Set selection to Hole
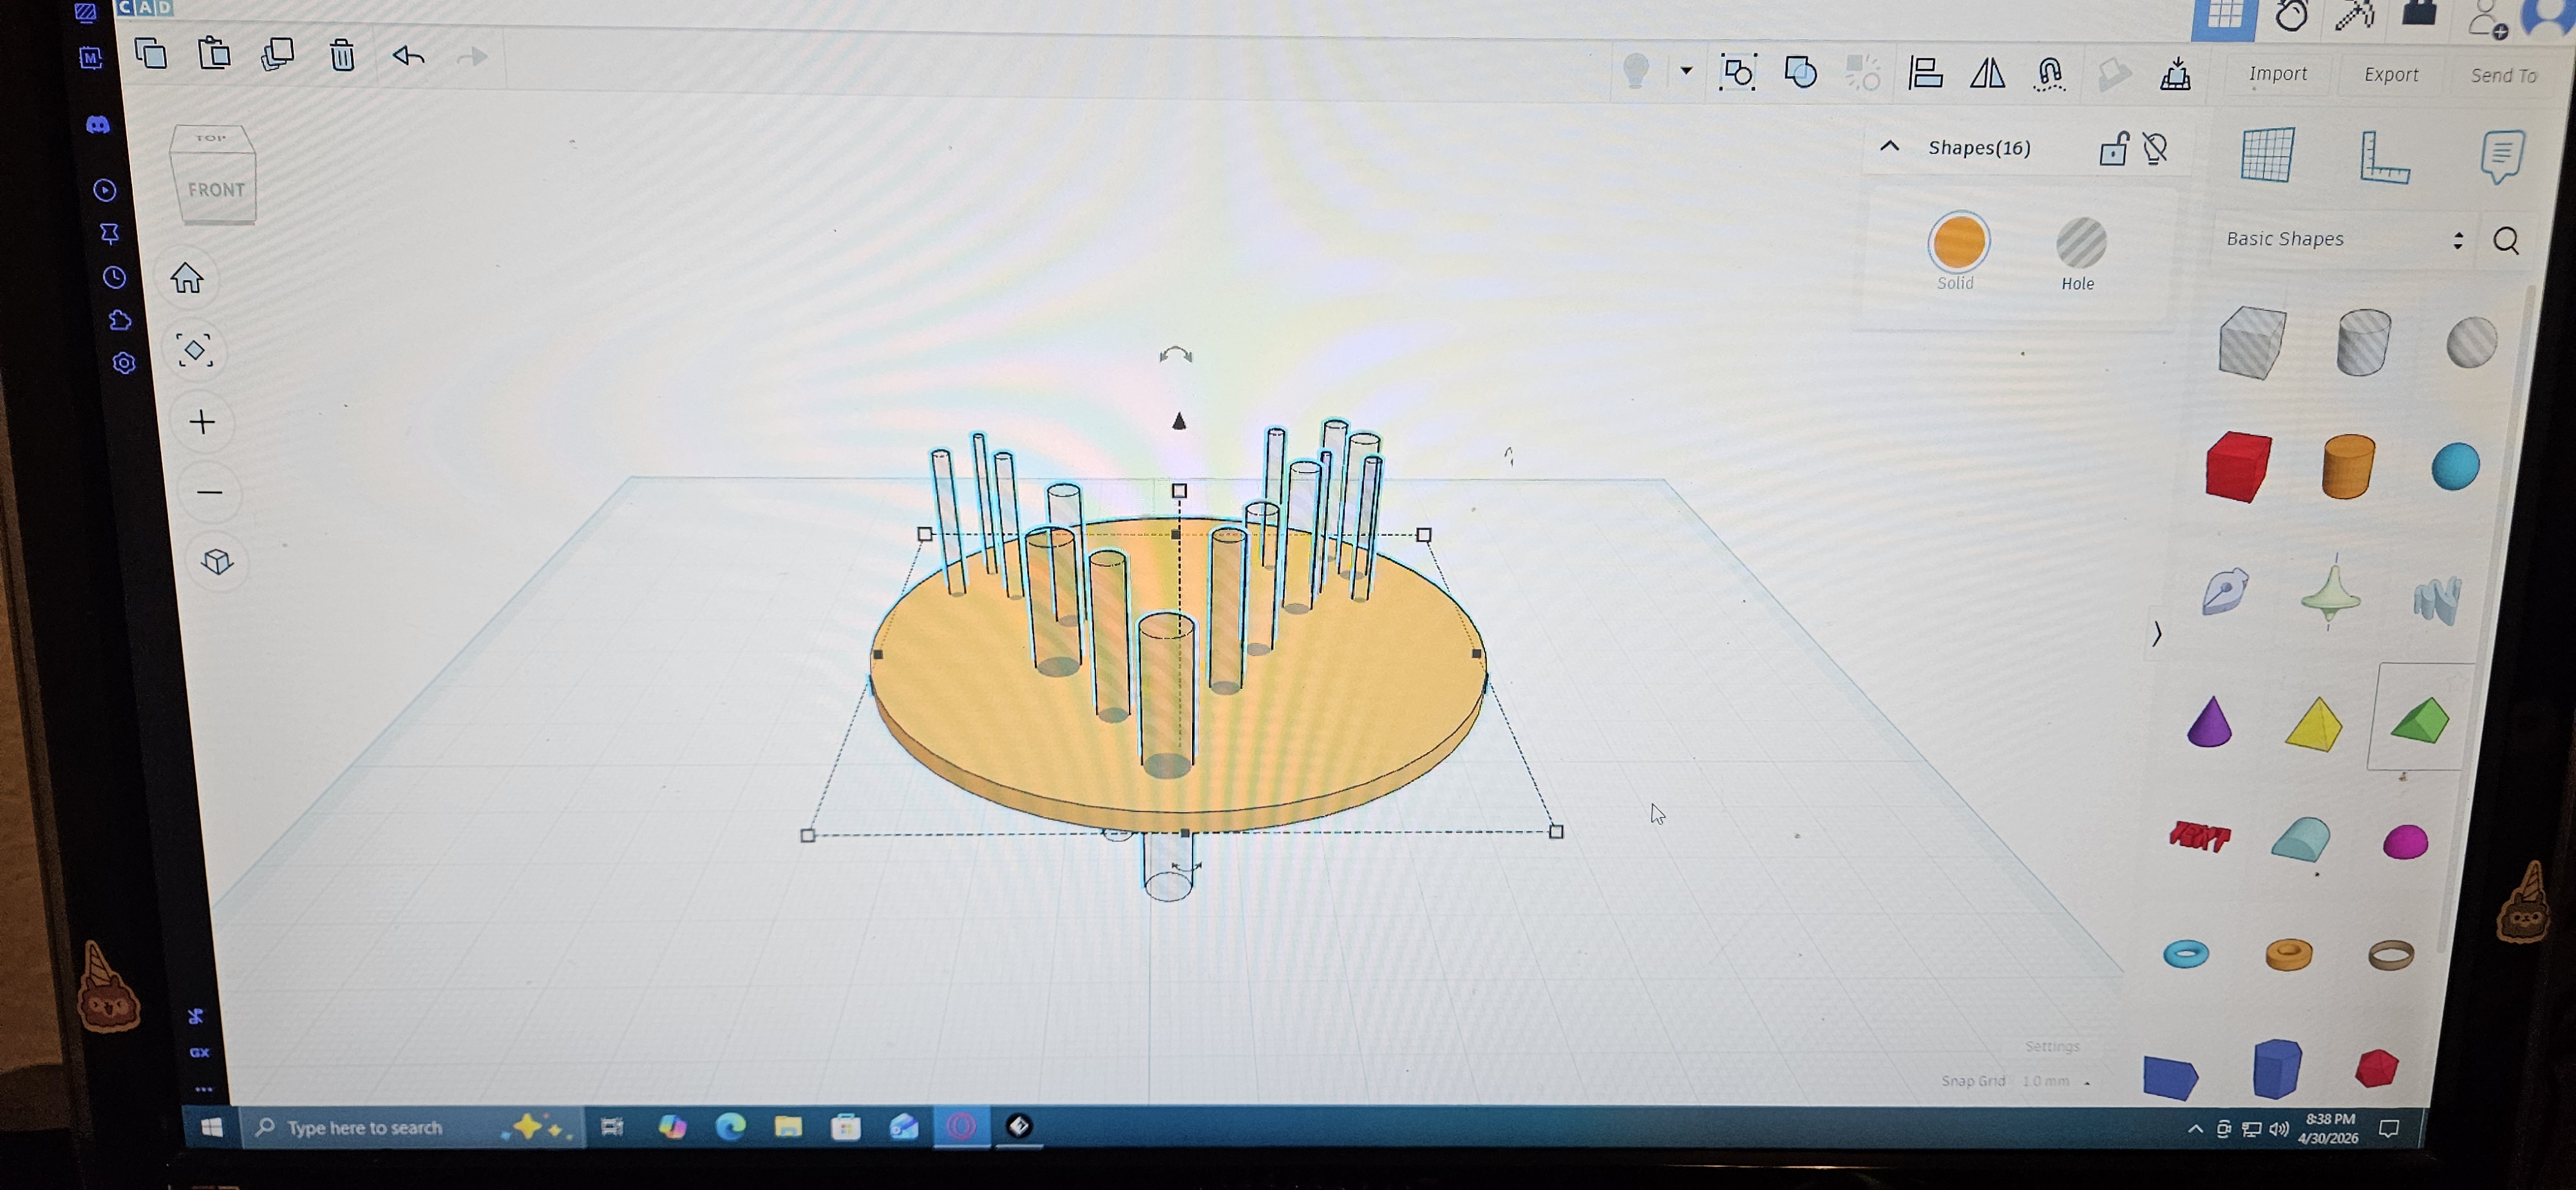The image size is (2576, 1190). [x=2081, y=243]
